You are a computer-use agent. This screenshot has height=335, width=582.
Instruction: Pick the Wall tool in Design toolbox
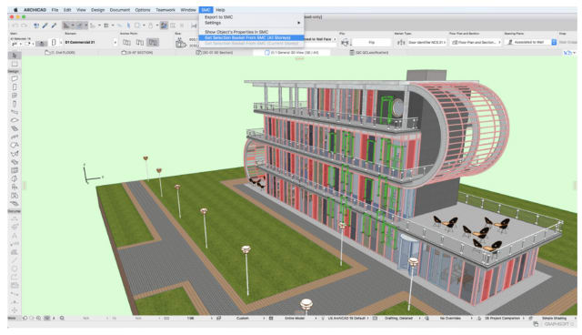click(x=15, y=78)
